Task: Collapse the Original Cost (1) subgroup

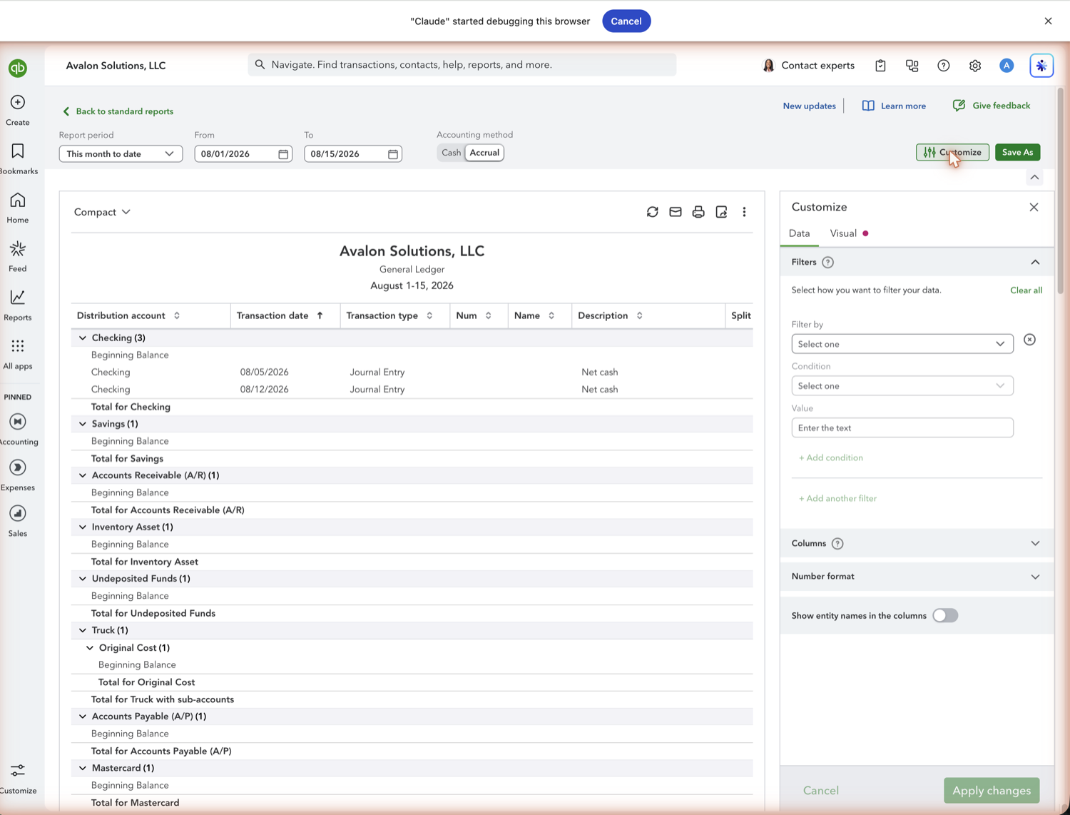Action: point(90,648)
